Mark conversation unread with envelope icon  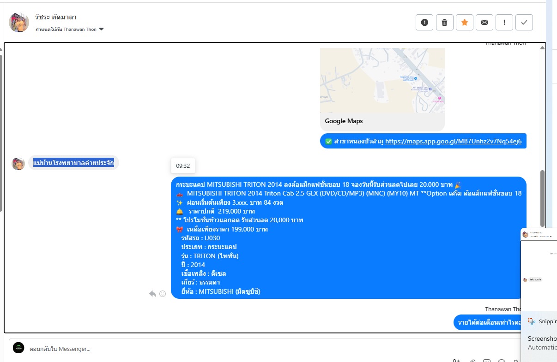click(484, 22)
